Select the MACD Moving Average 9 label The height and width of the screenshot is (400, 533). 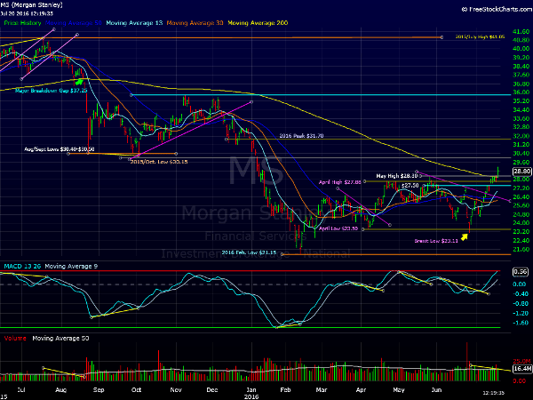click(71, 266)
